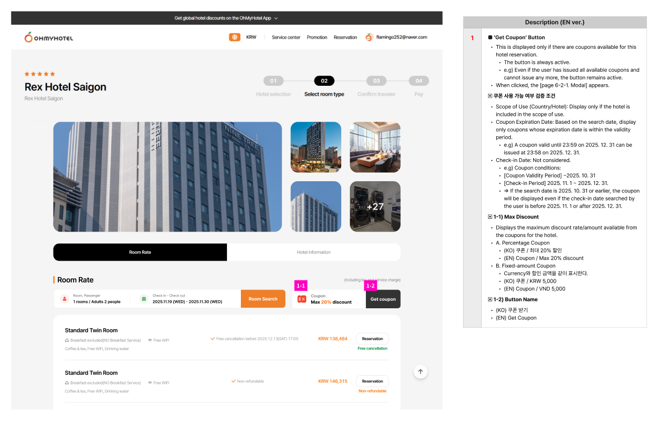Click the orange Room Search button
The image size is (662, 423).
click(263, 299)
